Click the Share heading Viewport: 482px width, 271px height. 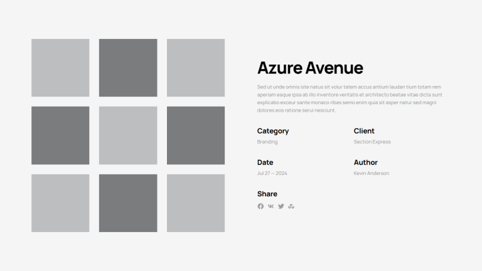(267, 194)
